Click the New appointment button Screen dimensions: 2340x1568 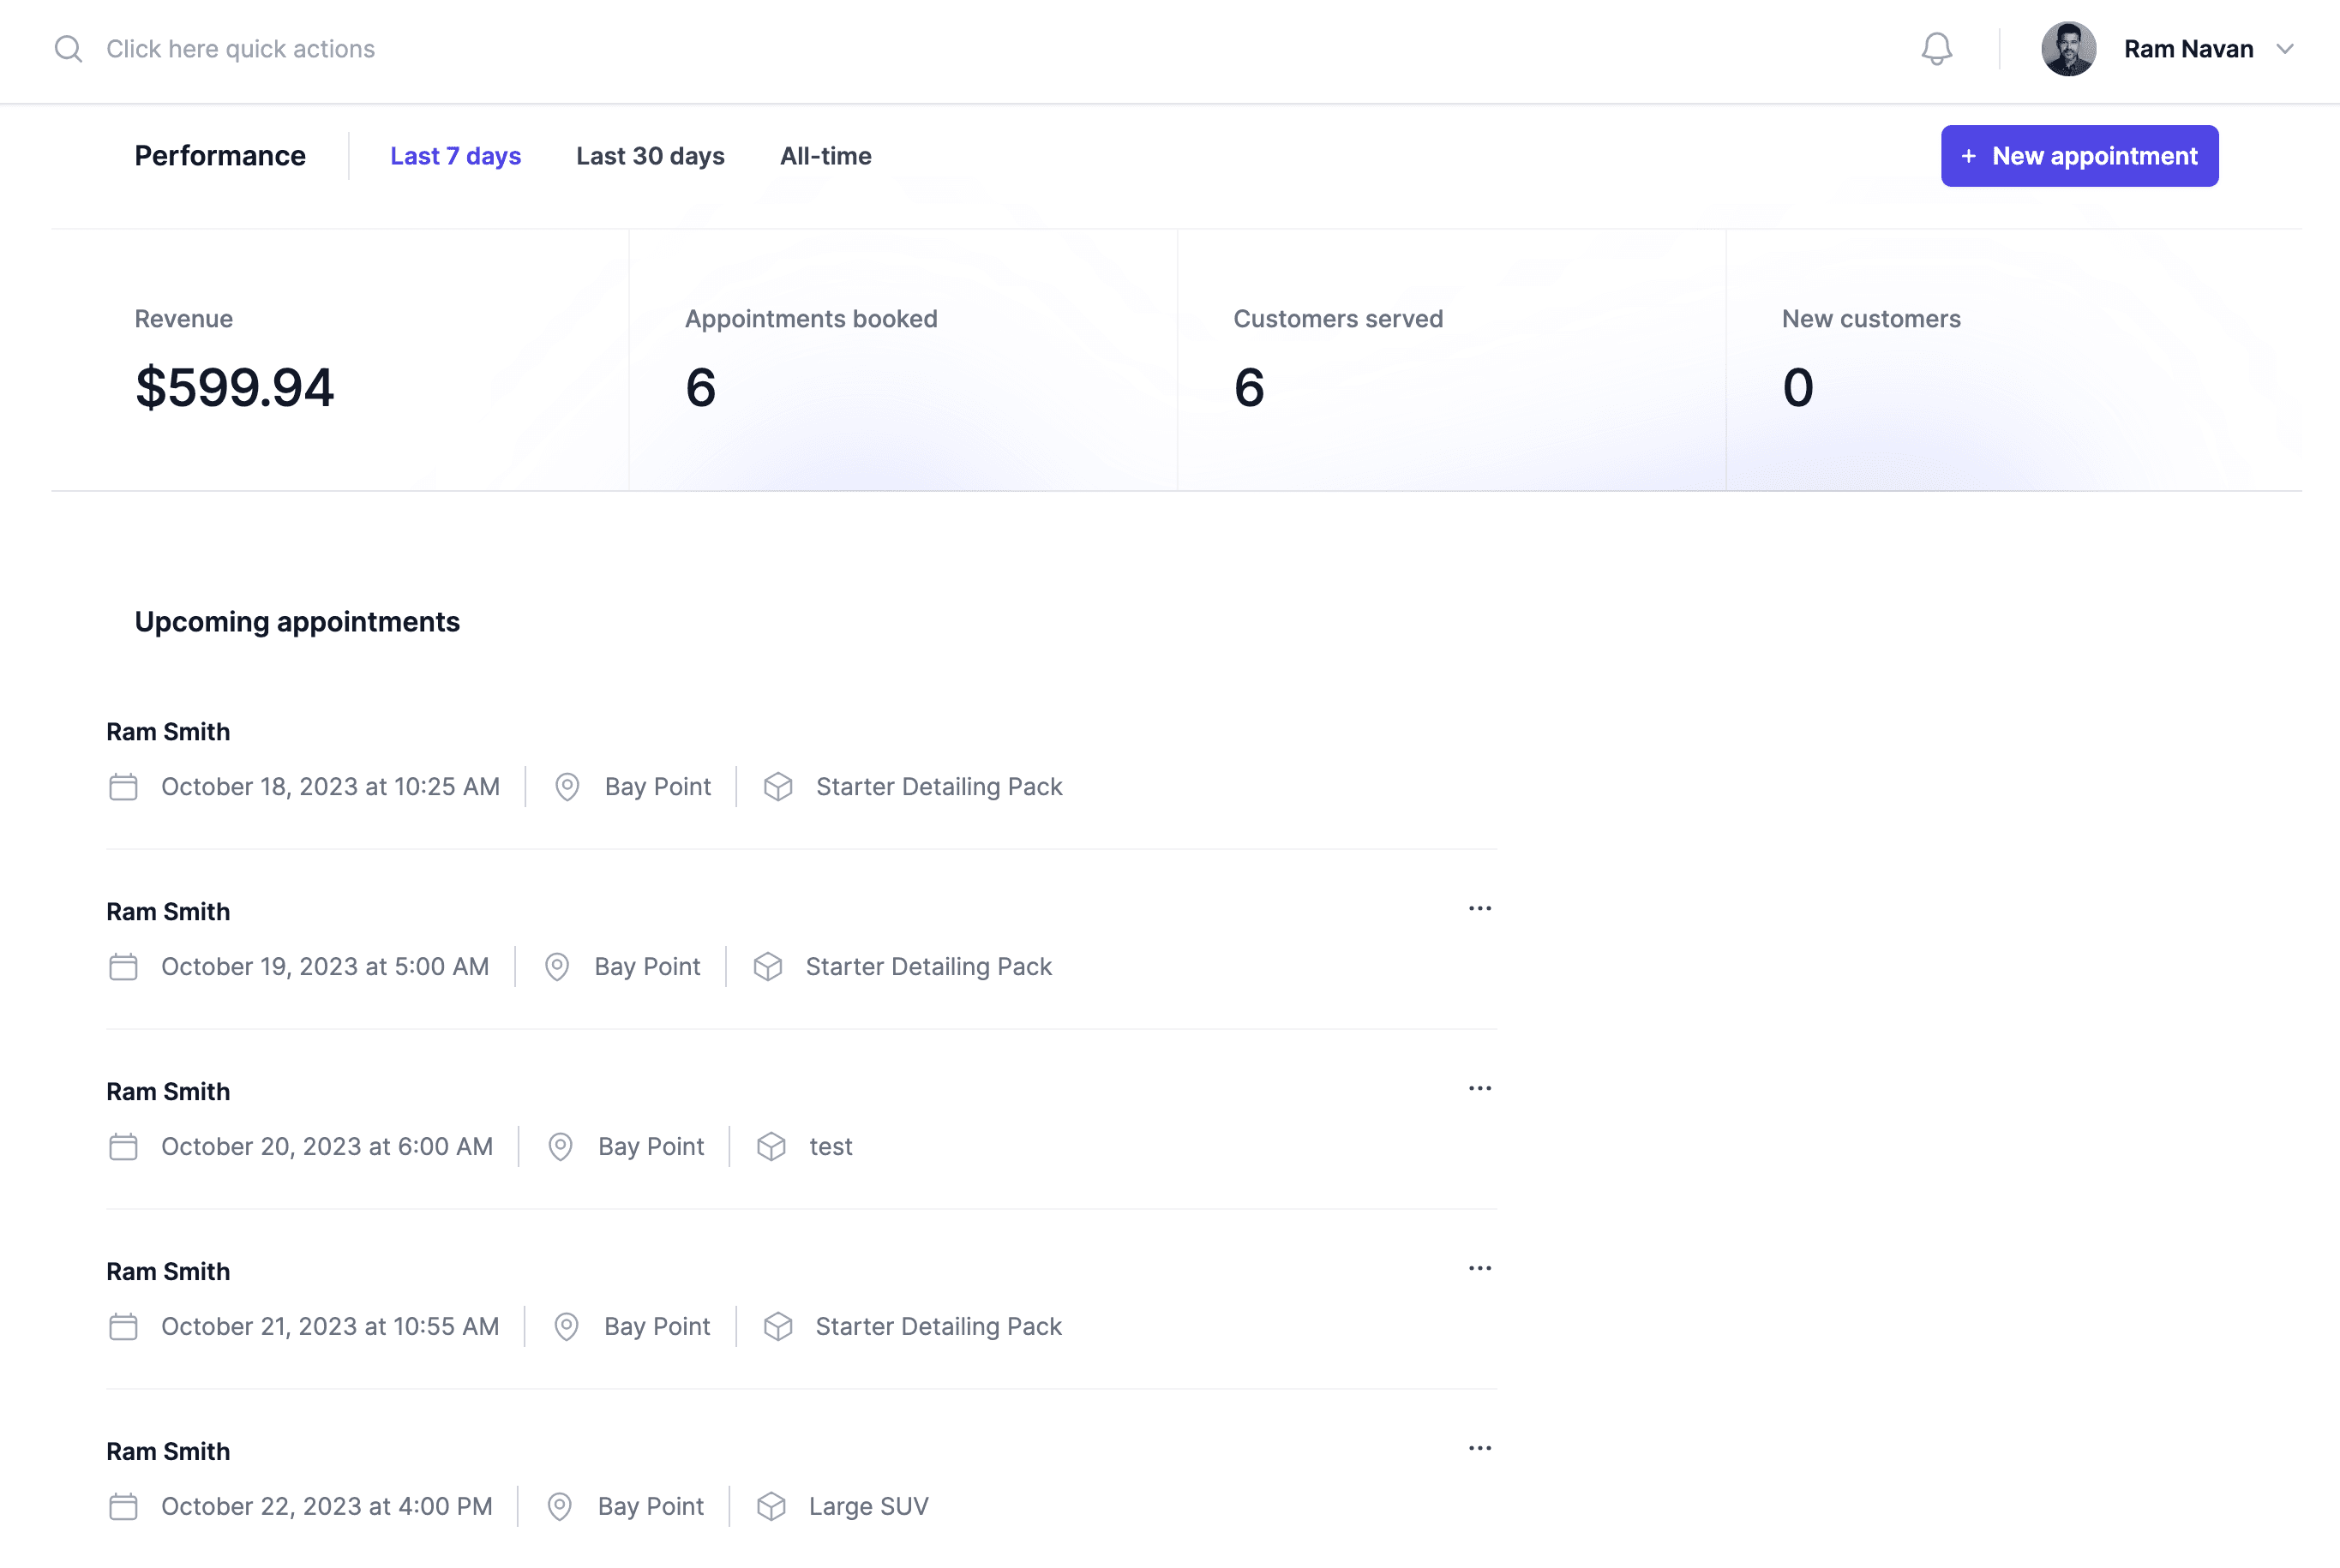2079,156
